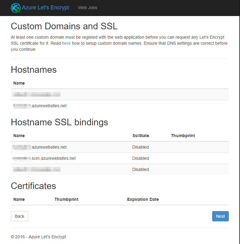Select the blurred custom hostname row in Hostnames
Image resolution: width=240 pixels, height=244 pixels.
pyautogui.click(x=37, y=95)
